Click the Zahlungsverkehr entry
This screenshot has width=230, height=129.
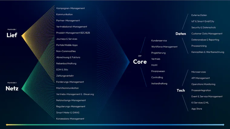tap(65, 76)
